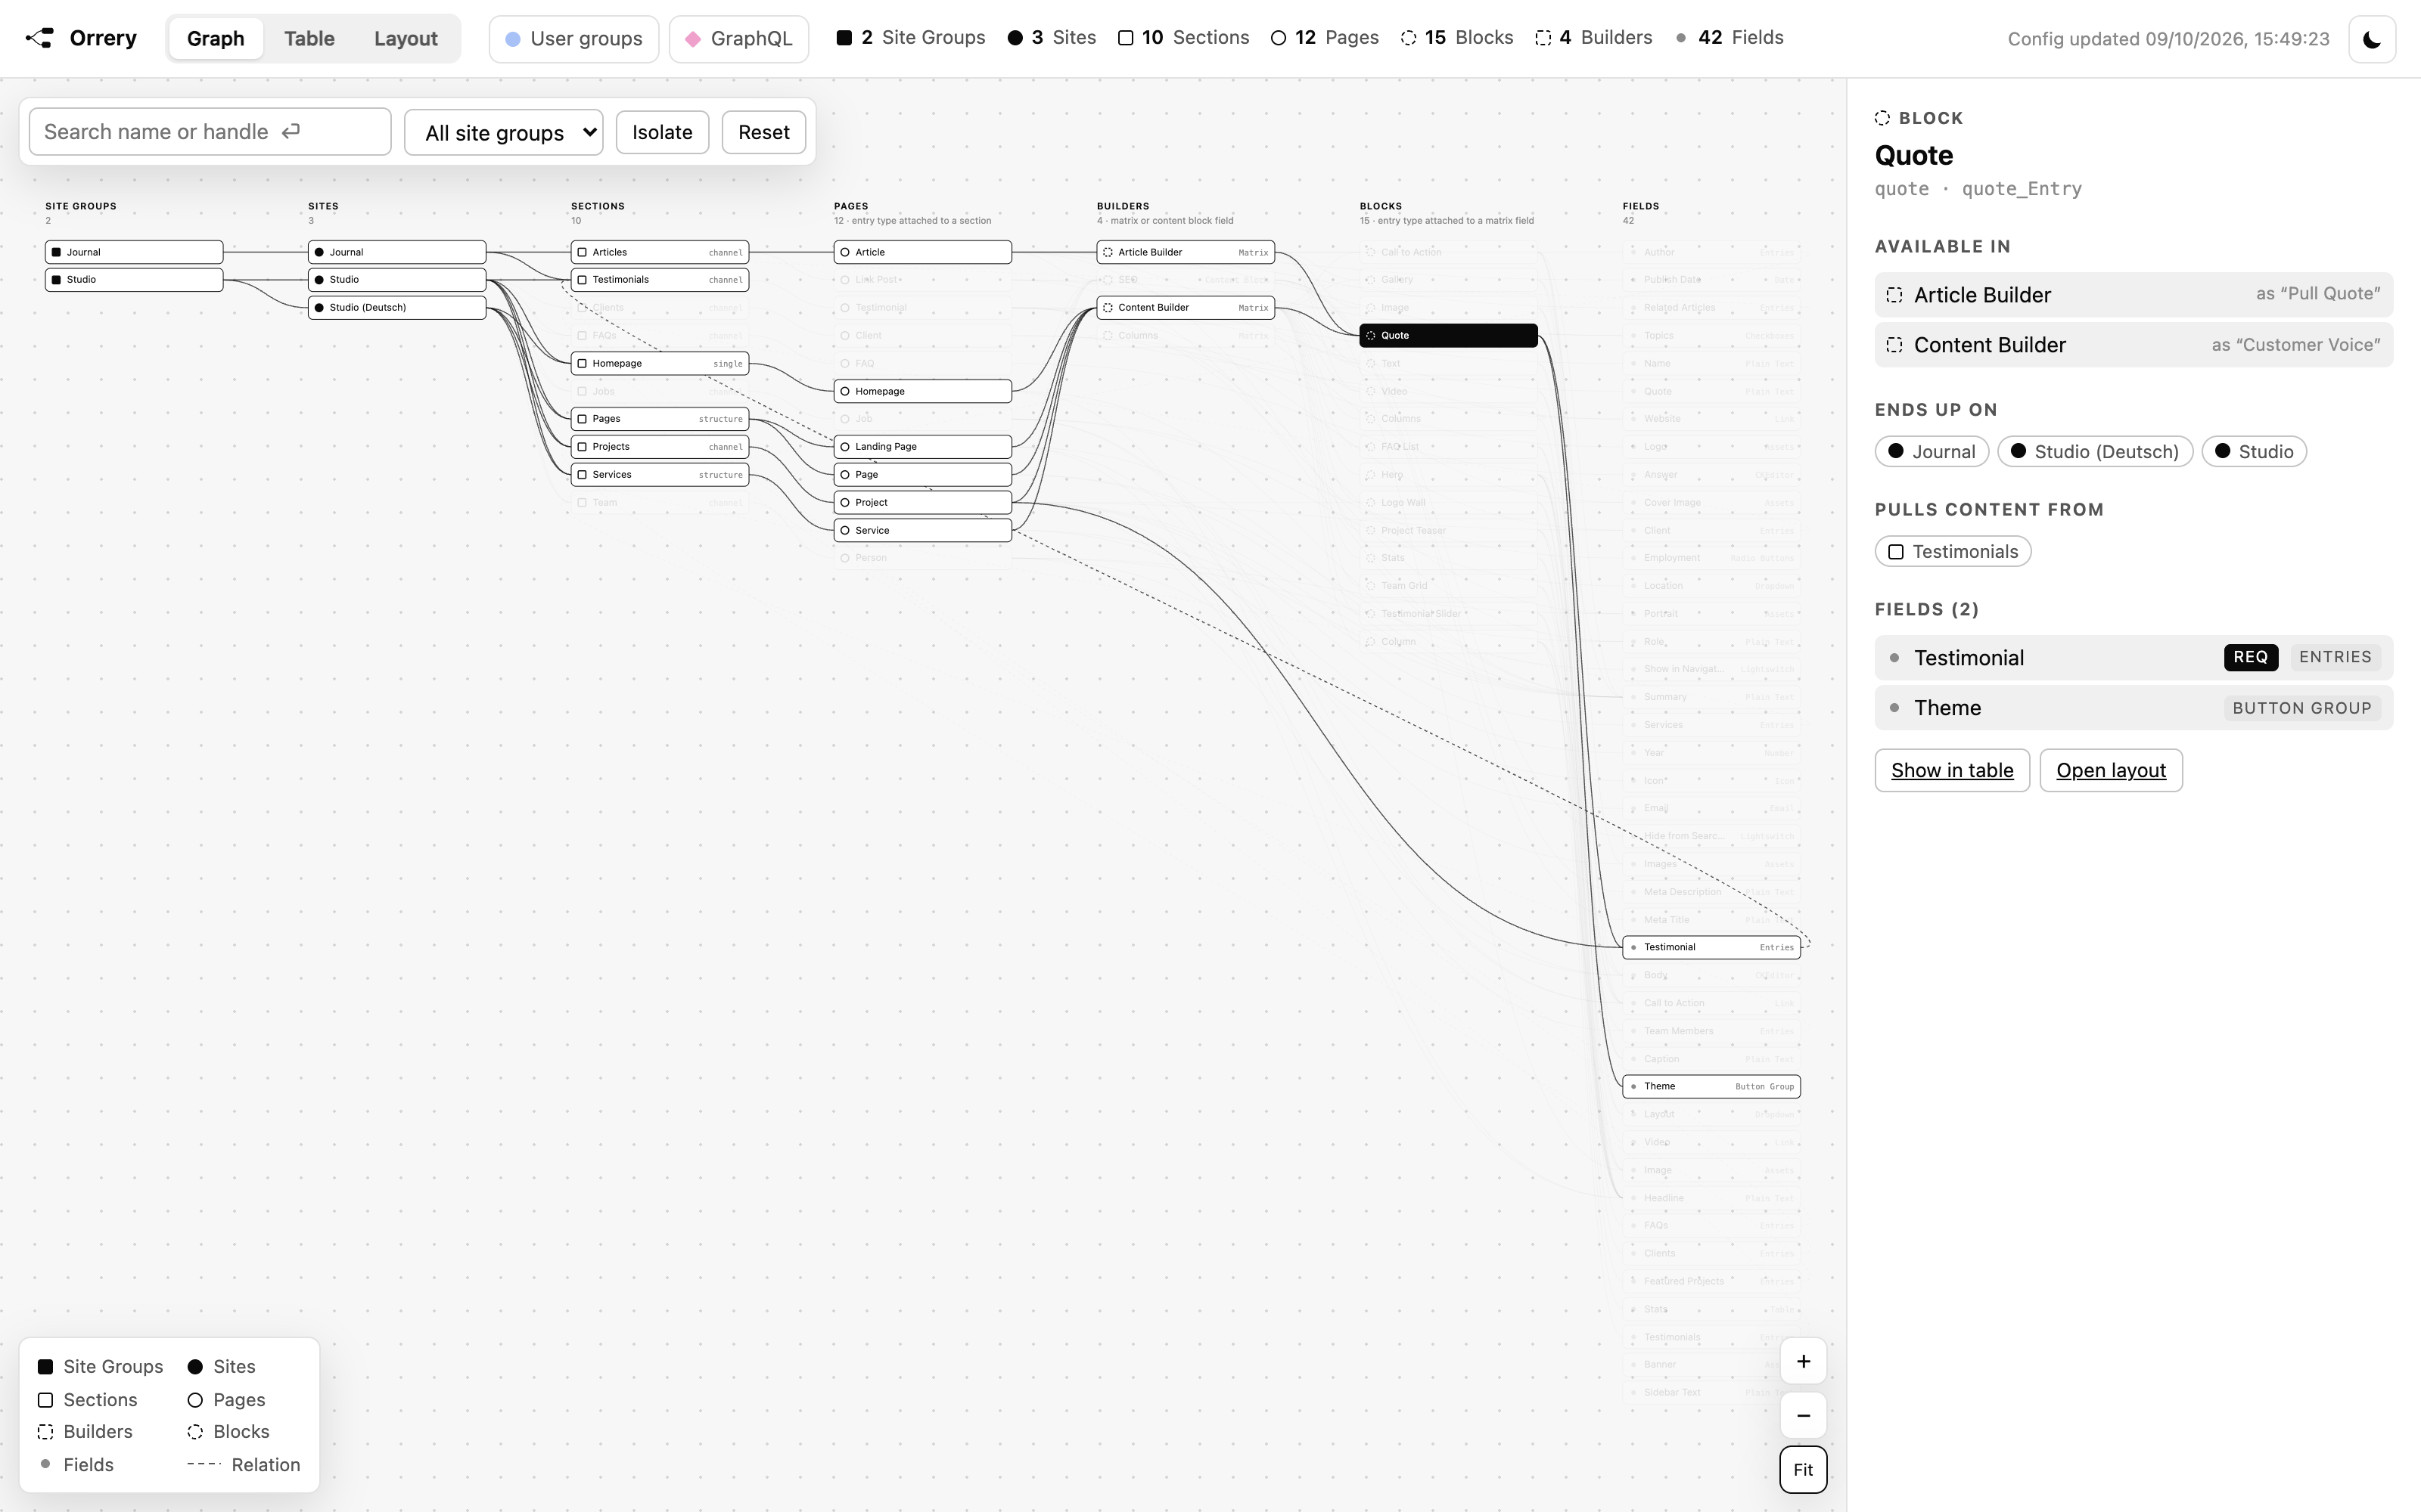Image resolution: width=2421 pixels, height=1512 pixels.
Task: Click the Projects section node
Action: pos(660,446)
